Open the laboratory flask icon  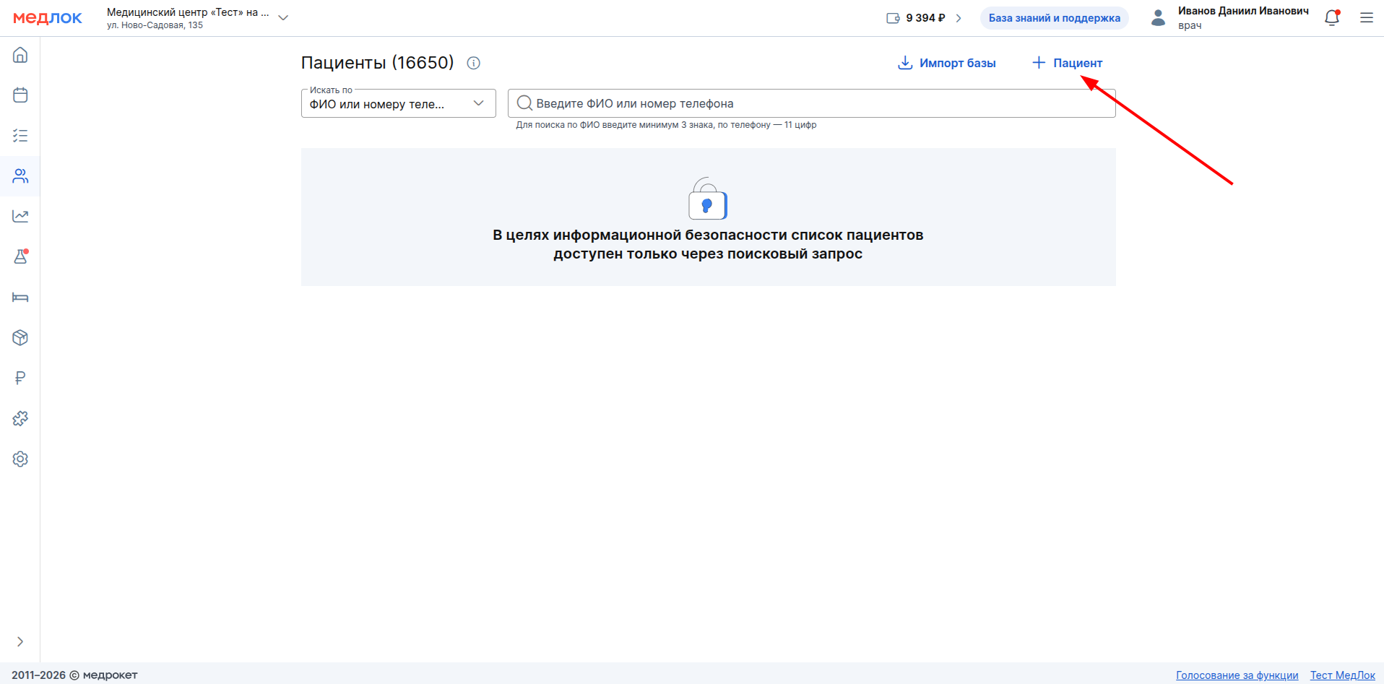coord(20,256)
